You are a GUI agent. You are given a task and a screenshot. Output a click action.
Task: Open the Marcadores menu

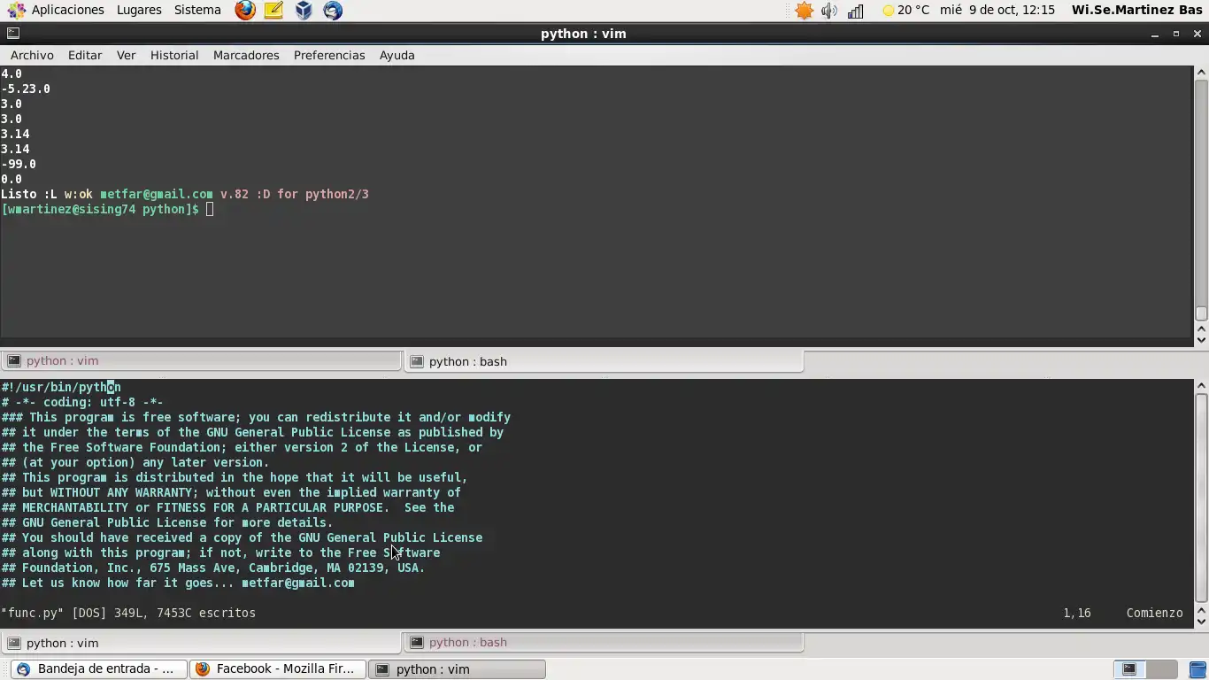(246, 55)
